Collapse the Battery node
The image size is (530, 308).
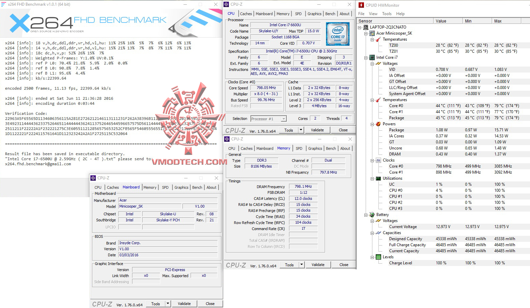pyautogui.click(x=366, y=215)
